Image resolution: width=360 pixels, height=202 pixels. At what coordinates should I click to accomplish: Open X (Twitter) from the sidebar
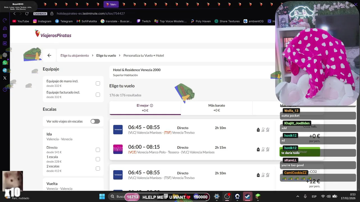click(x=5, y=78)
